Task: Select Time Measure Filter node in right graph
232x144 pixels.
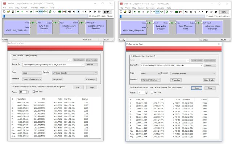Action: [x=186, y=27]
